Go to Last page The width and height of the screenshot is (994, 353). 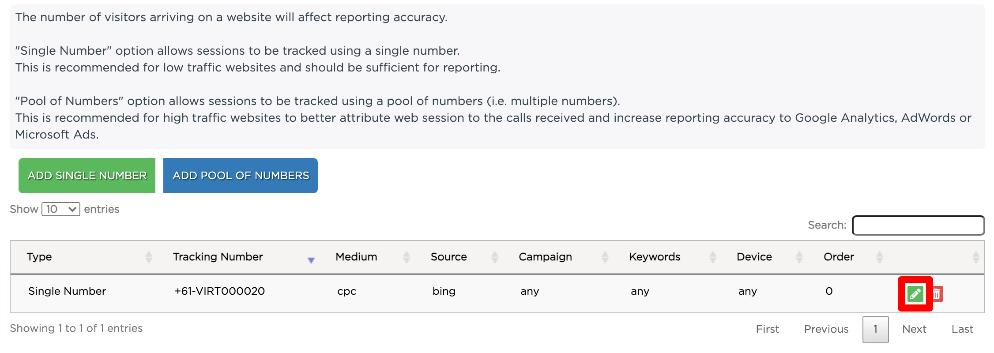pyautogui.click(x=962, y=329)
